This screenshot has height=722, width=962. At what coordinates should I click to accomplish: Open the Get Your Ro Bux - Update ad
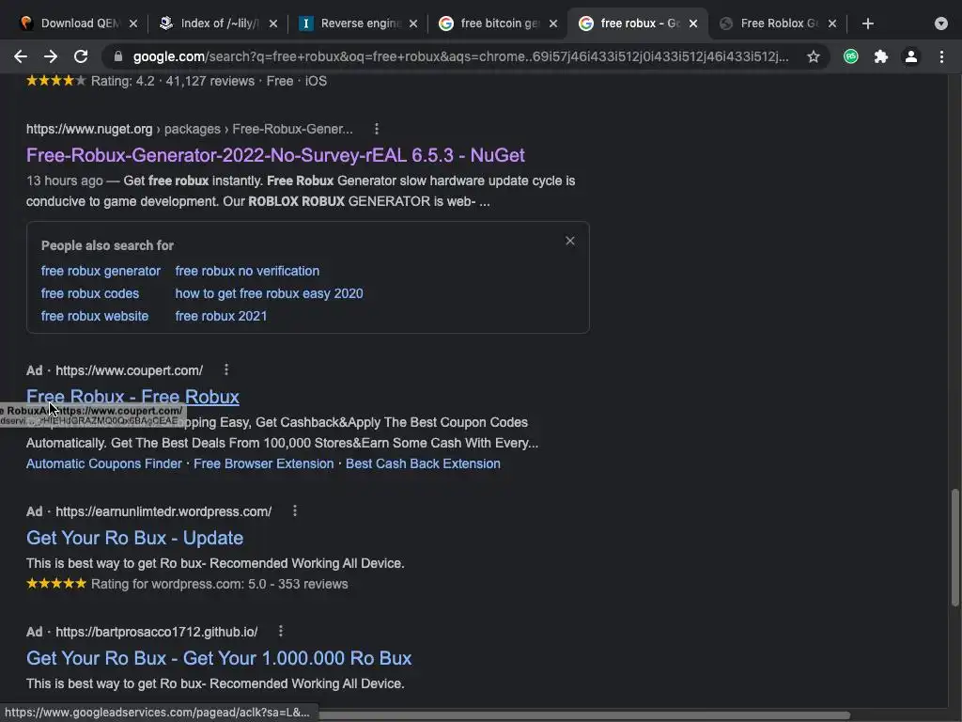135,538
